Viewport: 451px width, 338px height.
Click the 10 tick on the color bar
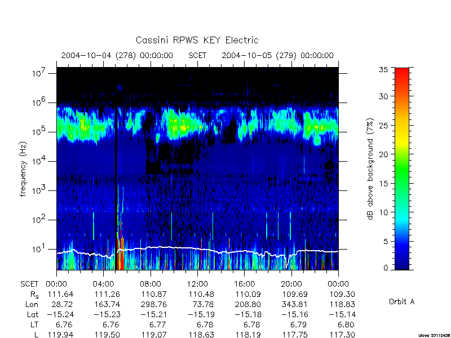pyautogui.click(x=383, y=212)
